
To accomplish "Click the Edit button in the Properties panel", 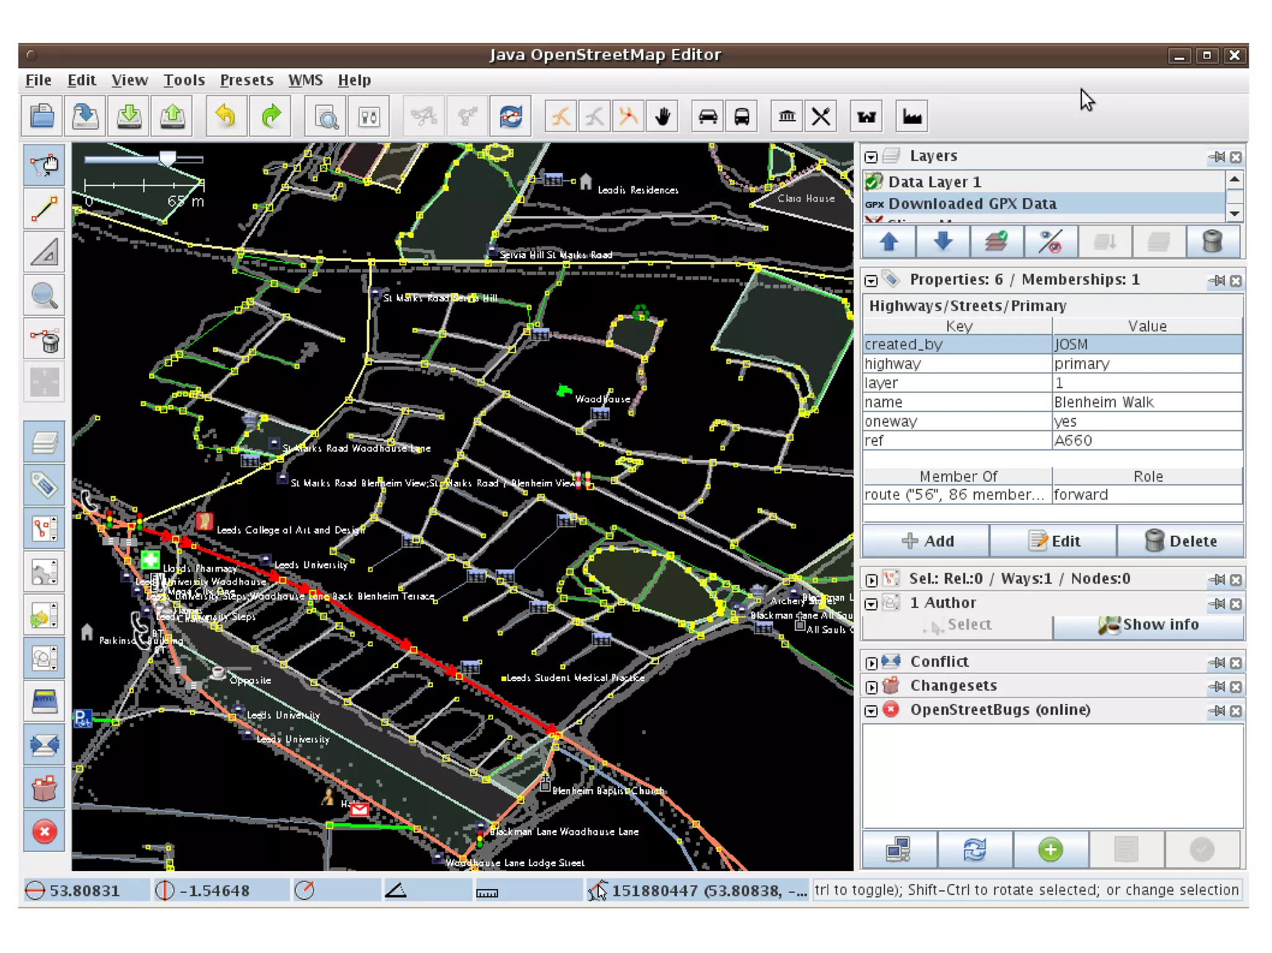I will click(1053, 541).
